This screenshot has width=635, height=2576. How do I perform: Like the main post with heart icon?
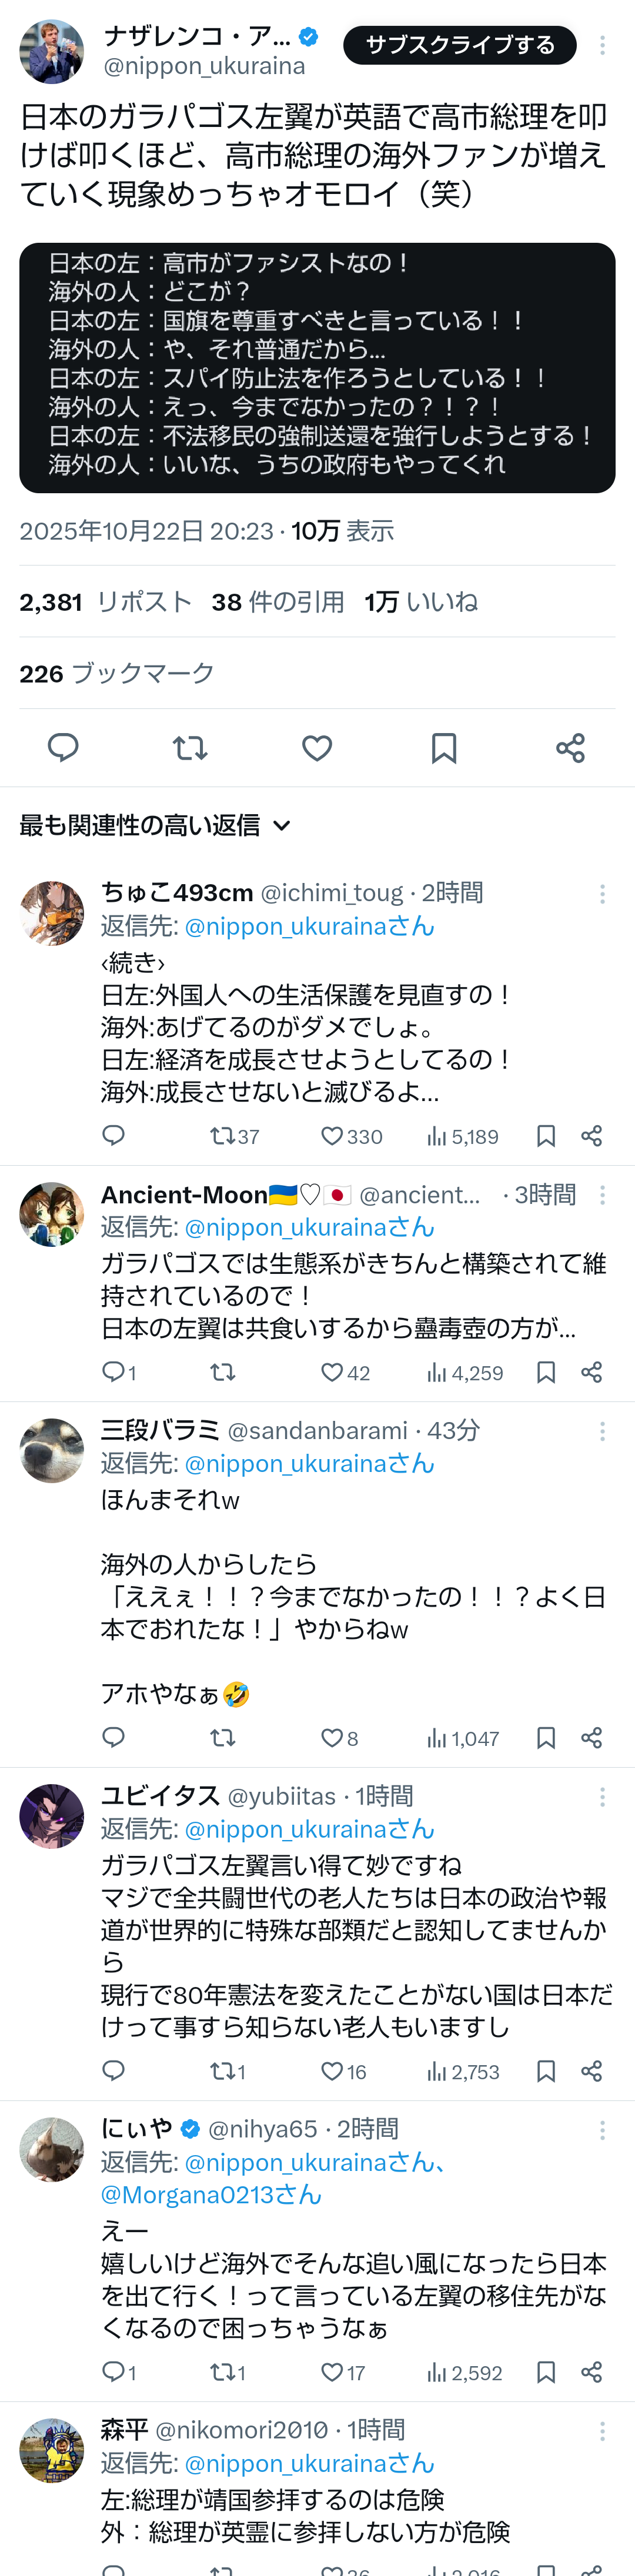click(x=317, y=747)
